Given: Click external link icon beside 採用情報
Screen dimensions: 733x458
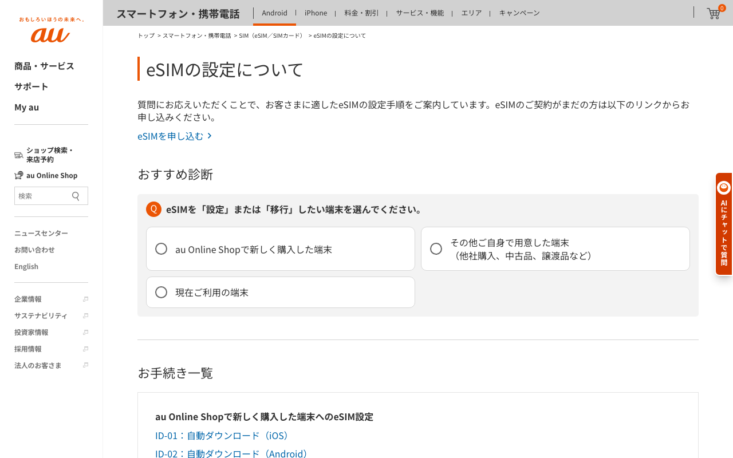Looking at the screenshot, I should 85,349.
